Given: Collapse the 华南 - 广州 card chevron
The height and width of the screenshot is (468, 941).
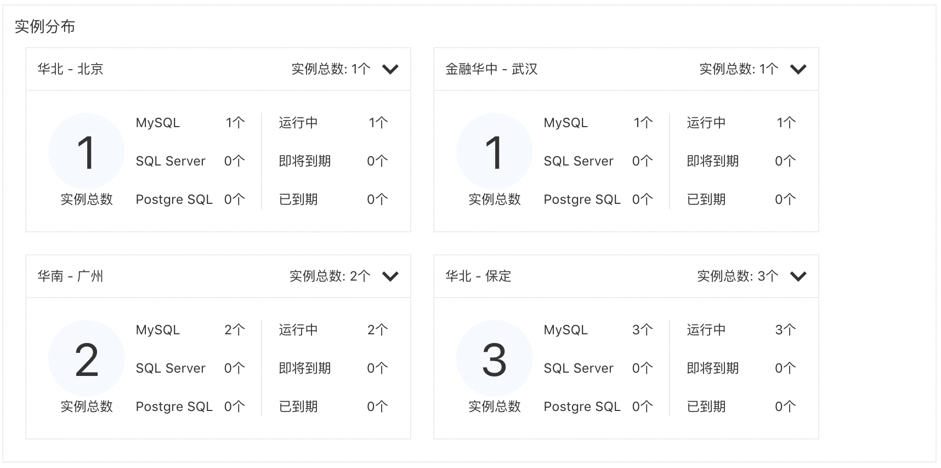Looking at the screenshot, I should 390,276.
